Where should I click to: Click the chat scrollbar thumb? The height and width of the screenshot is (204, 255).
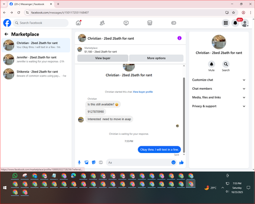[x=184, y=115]
